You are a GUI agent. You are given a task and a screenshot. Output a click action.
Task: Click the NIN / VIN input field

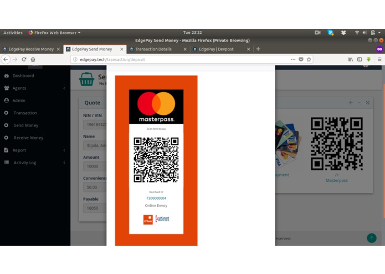(95, 125)
